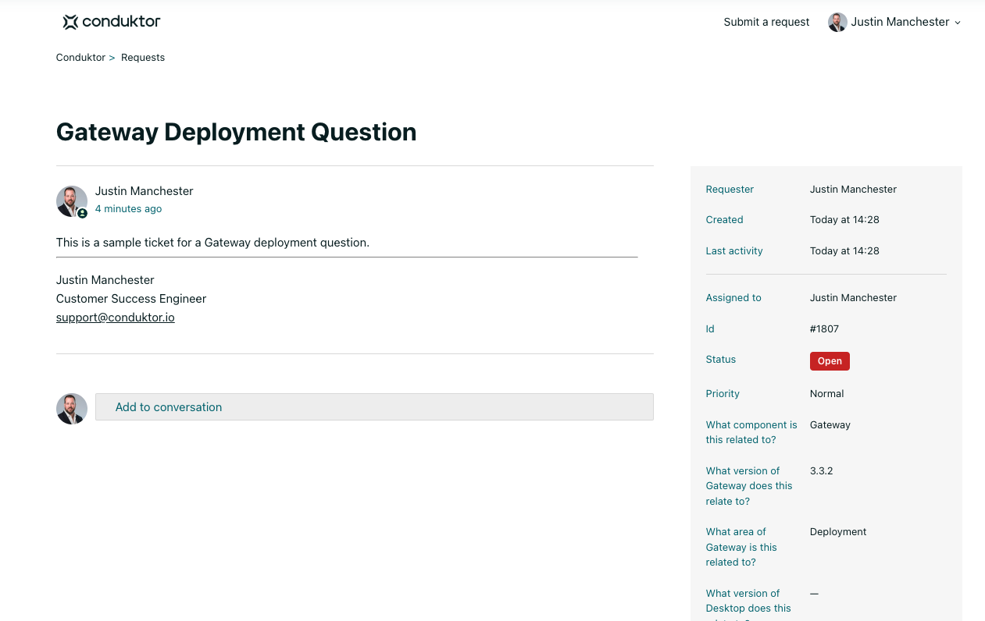Click the Status label

point(721,360)
